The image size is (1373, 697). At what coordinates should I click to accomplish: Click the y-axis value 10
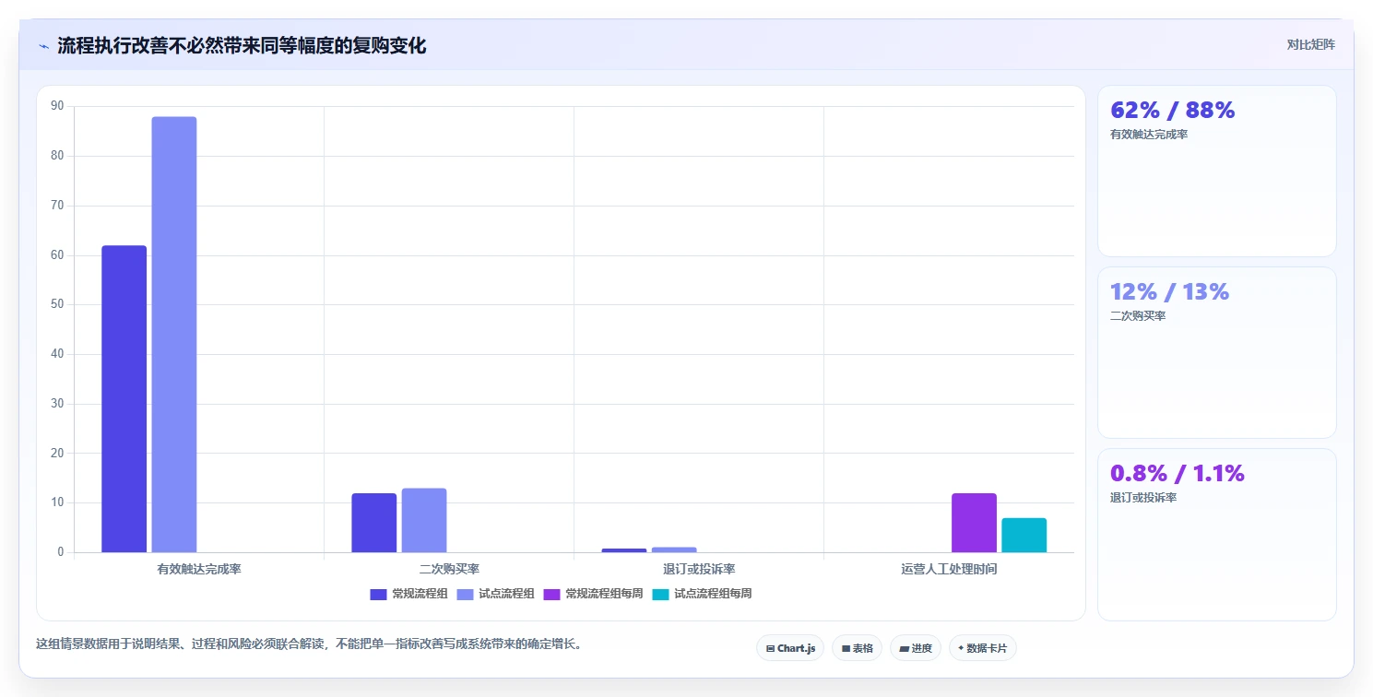[x=57, y=502]
